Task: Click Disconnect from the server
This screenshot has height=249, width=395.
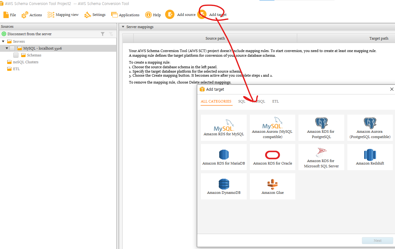Action: pos(30,34)
